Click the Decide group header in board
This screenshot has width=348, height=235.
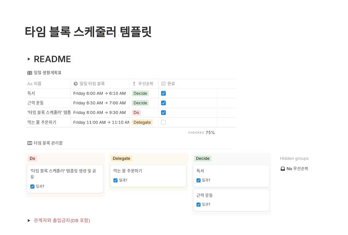click(x=203, y=159)
